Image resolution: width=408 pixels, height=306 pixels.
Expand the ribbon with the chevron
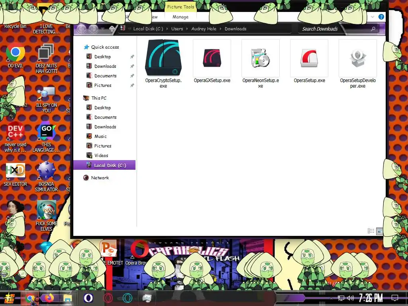click(x=373, y=17)
